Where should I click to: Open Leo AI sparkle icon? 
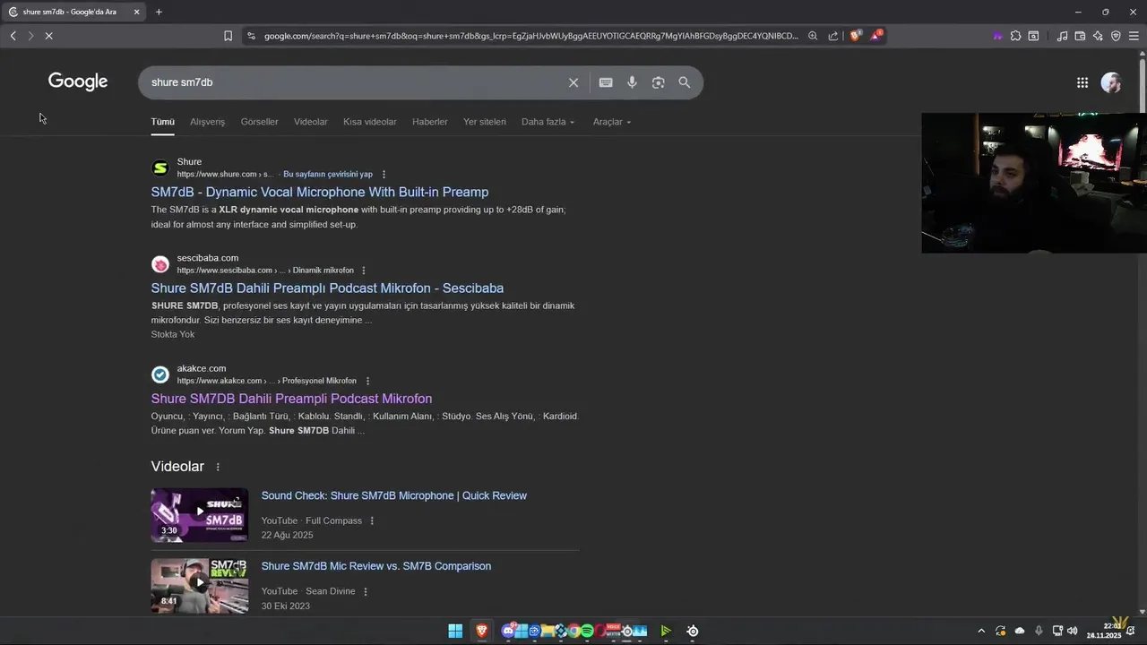pyautogui.click(x=1098, y=36)
